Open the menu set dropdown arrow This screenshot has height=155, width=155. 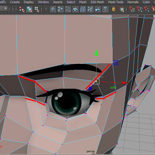(x=6, y=9)
